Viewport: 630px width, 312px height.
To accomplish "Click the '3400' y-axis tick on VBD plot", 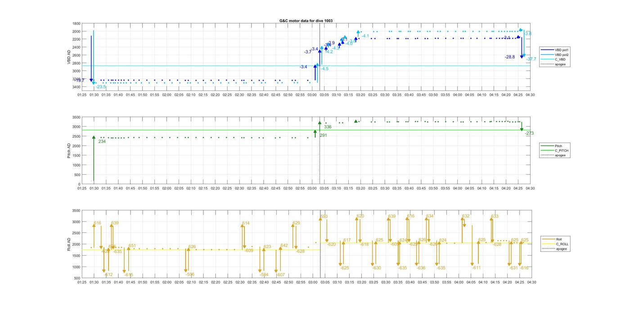I will pos(76,87).
